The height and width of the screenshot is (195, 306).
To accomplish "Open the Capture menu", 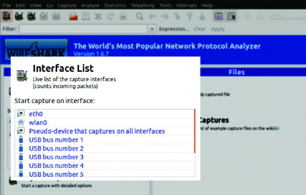I will pyautogui.click(x=67, y=5).
